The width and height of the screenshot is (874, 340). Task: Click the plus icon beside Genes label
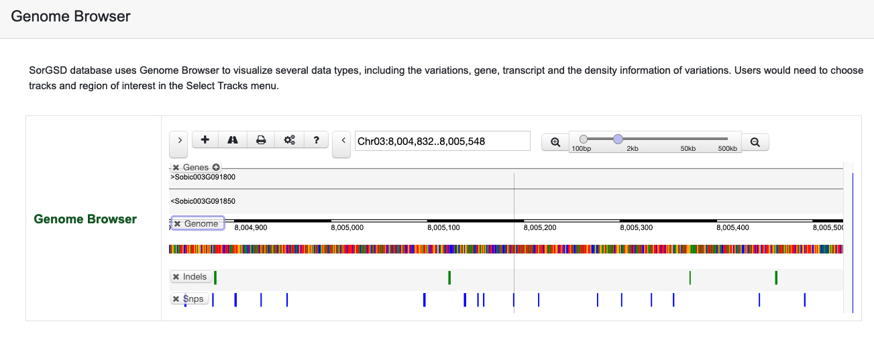[x=216, y=167]
